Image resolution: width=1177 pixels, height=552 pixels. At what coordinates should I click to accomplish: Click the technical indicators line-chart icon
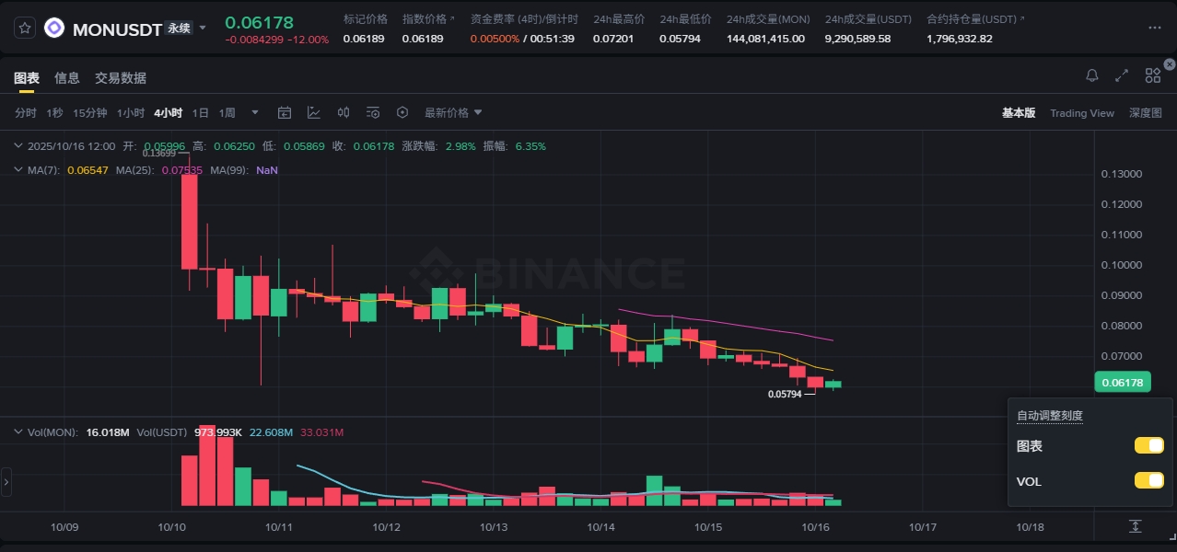point(314,113)
